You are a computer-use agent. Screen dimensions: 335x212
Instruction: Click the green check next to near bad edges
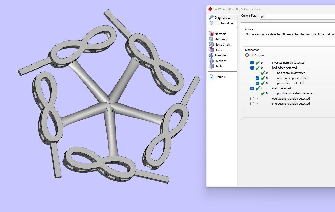pyautogui.click(x=263, y=78)
